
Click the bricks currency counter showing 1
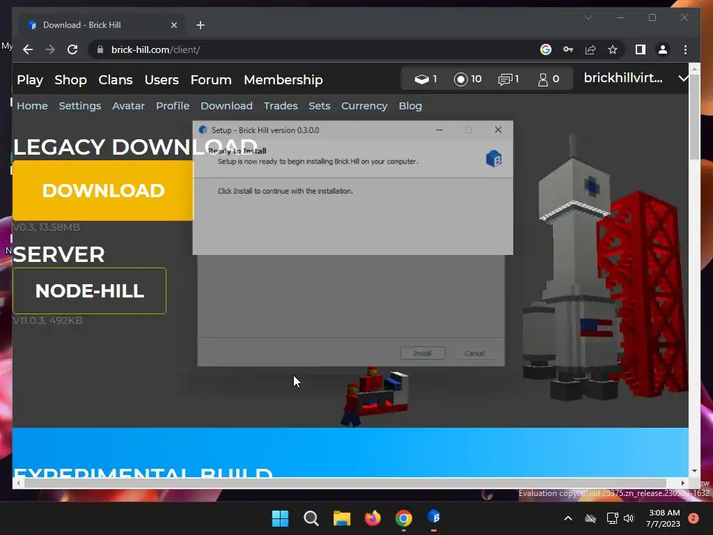click(425, 79)
